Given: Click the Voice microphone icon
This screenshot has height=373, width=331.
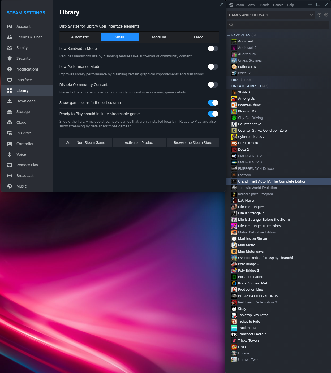Looking at the screenshot, I should [10, 154].
